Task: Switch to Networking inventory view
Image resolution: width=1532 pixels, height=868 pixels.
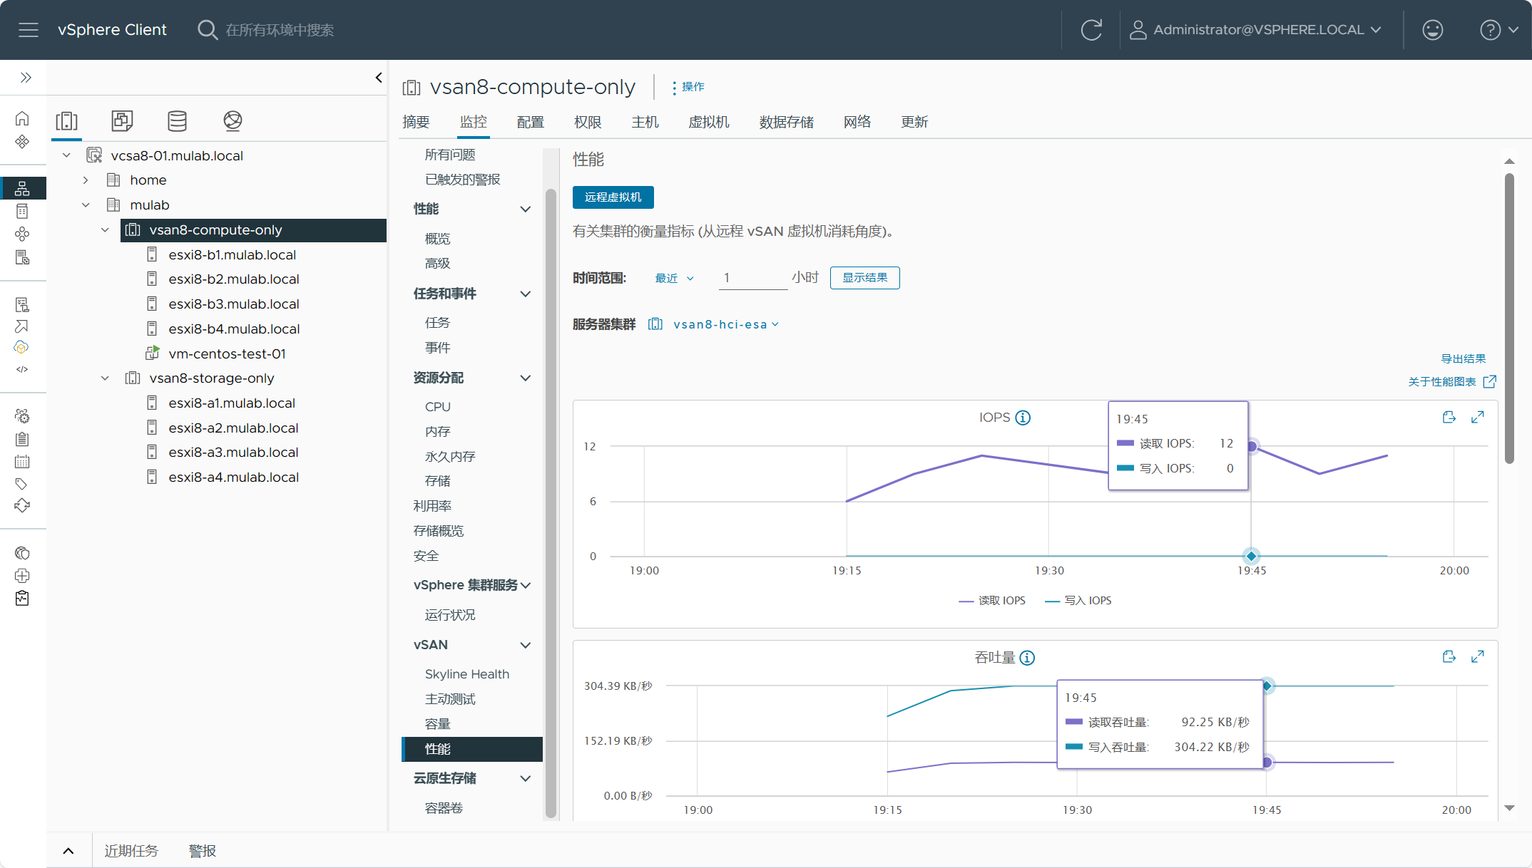Action: 233,121
